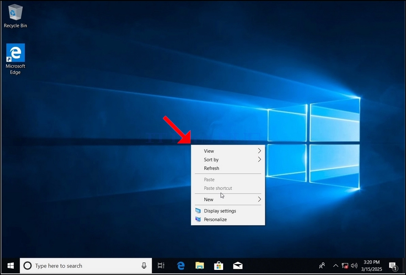This screenshot has width=406, height=275.
Task: Select the Microsoft Edge desktop shortcut
Action: pyautogui.click(x=15, y=59)
